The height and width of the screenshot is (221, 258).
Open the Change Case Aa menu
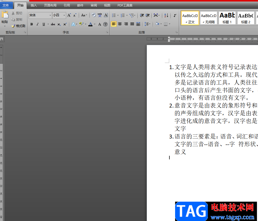(84, 15)
